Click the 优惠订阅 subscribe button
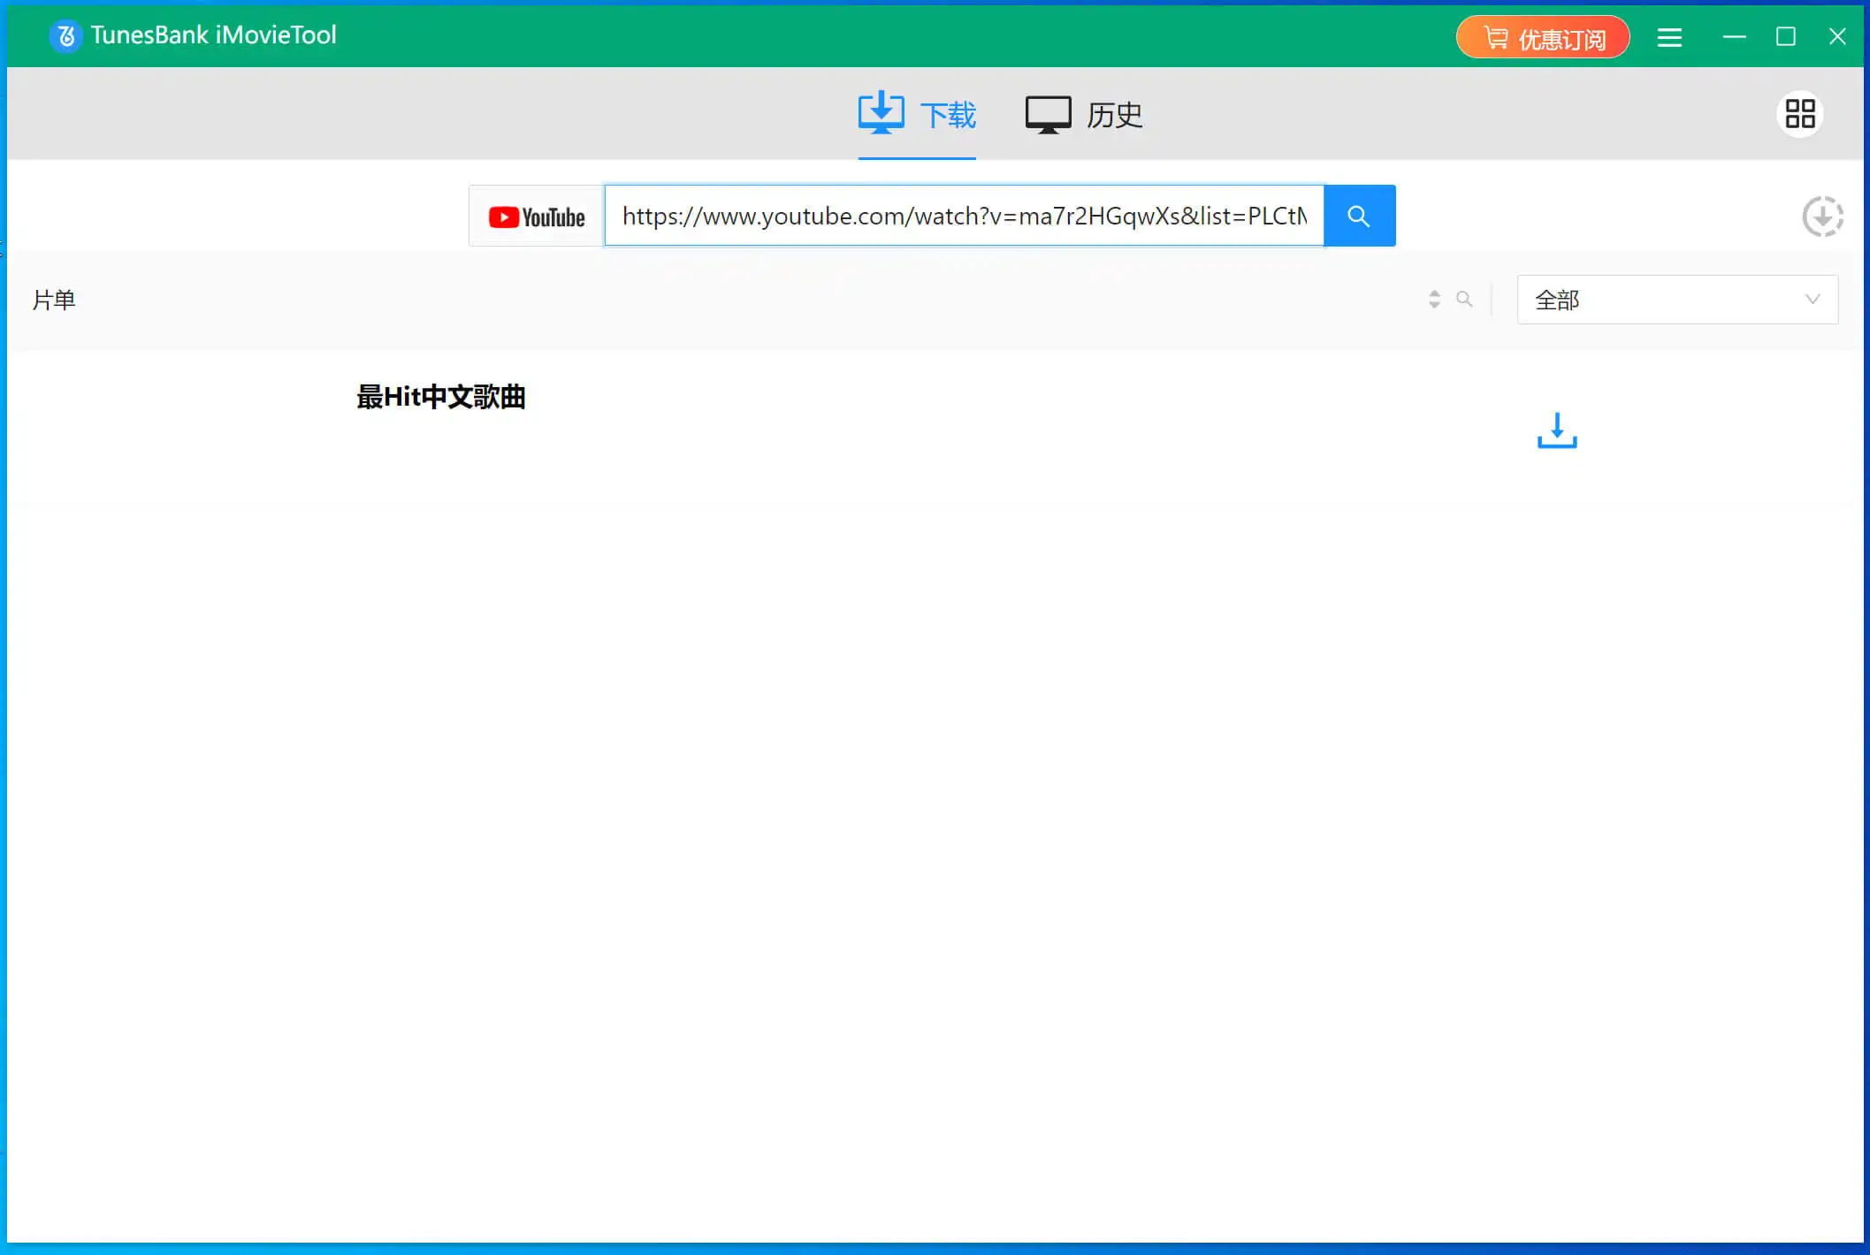1870x1255 pixels. click(1542, 38)
